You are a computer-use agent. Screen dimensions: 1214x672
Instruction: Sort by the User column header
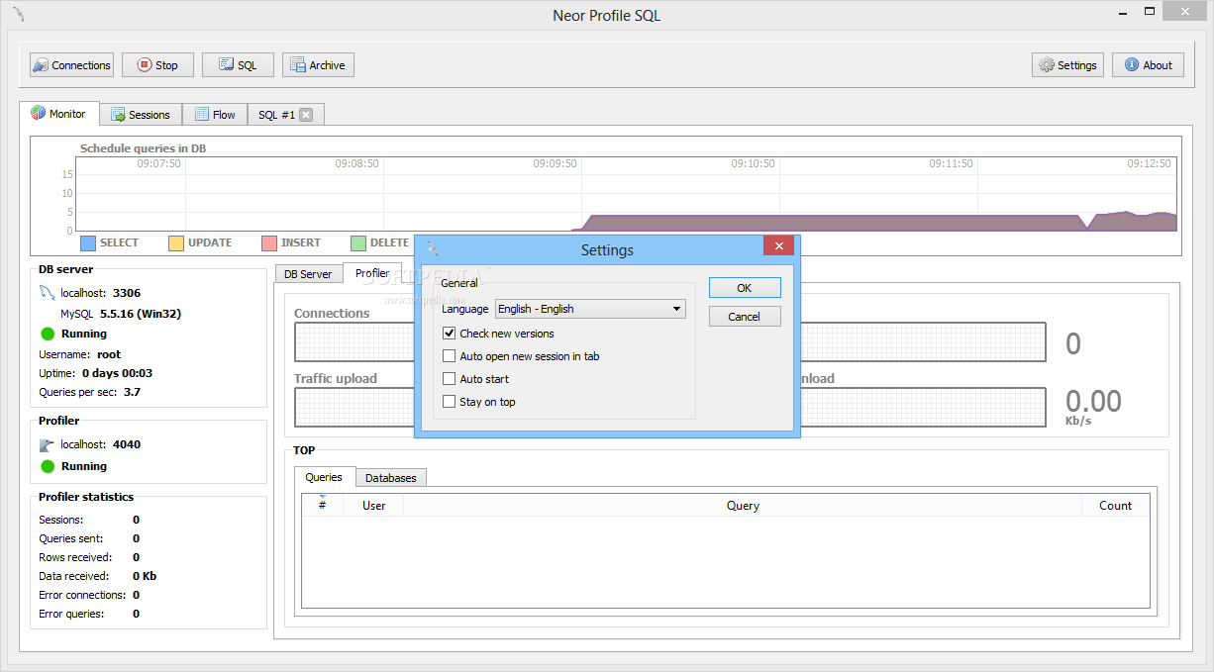[x=374, y=505]
